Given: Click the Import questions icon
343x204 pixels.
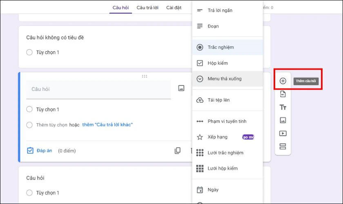Looking at the screenshot, I should [x=283, y=94].
